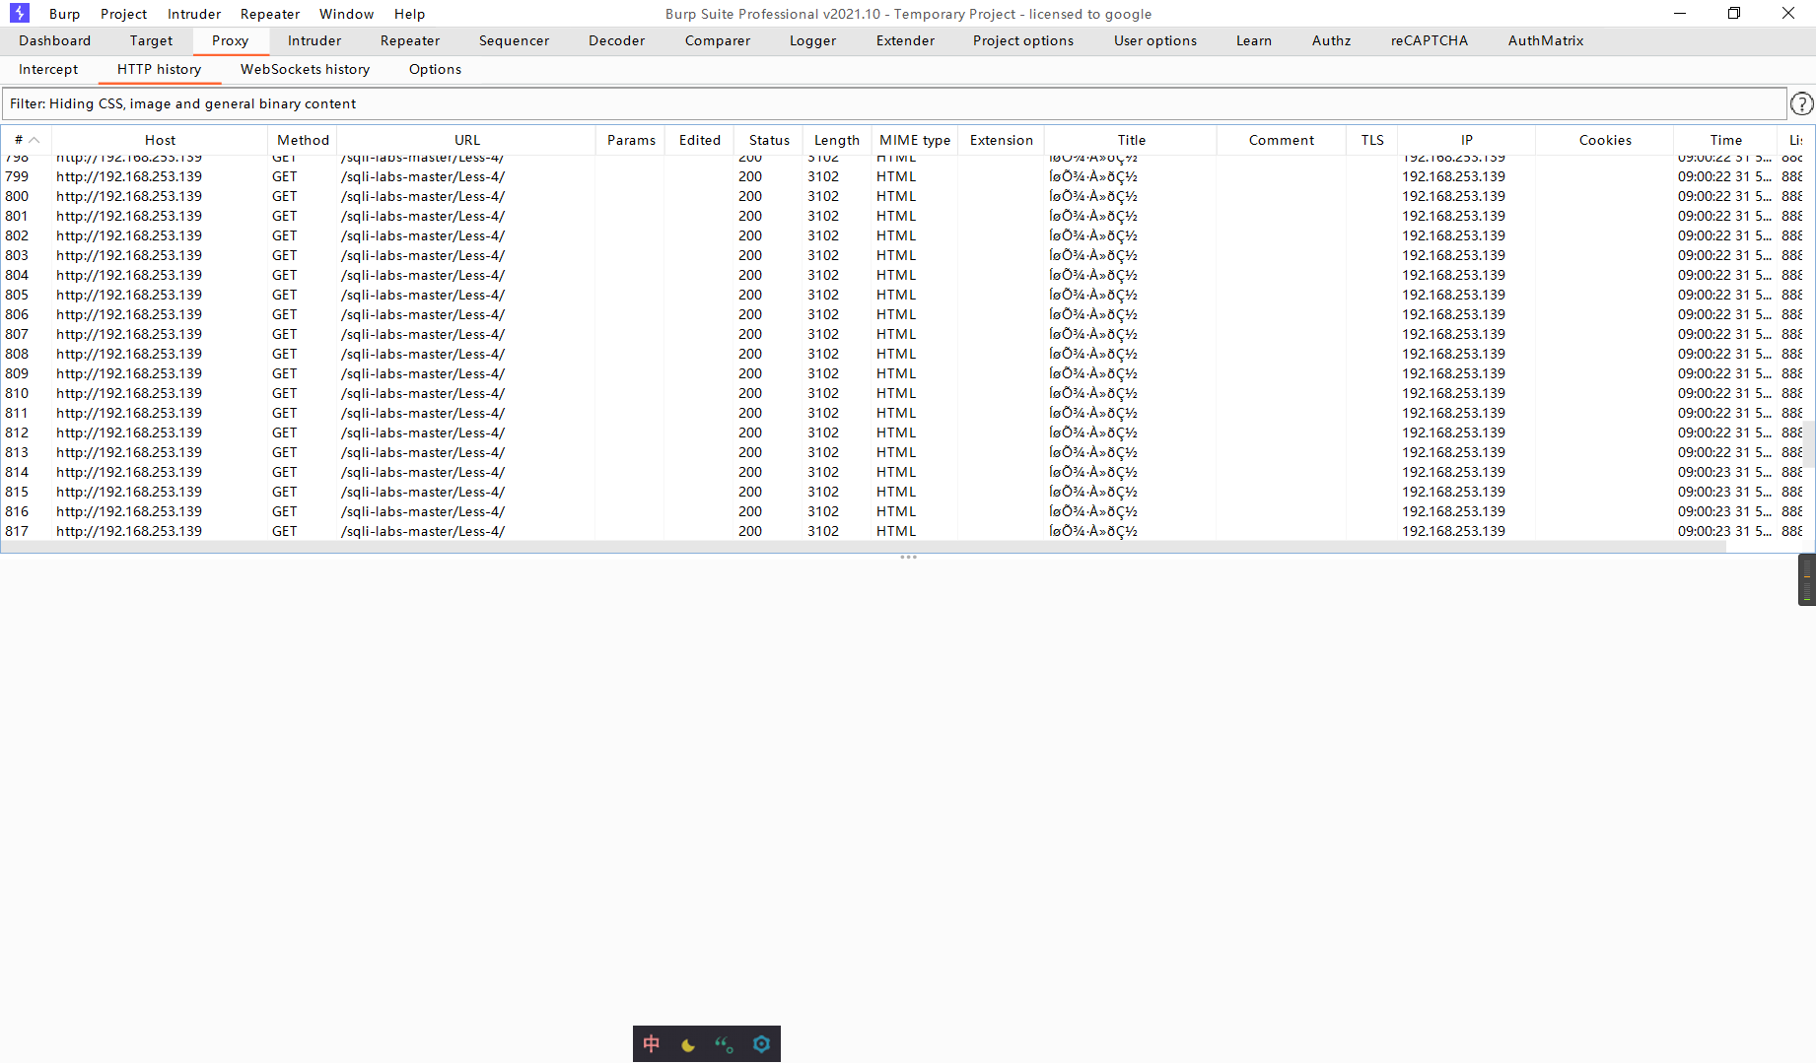Select request number 812 in history
Viewport: 1816px width, 1064px height.
(x=902, y=432)
